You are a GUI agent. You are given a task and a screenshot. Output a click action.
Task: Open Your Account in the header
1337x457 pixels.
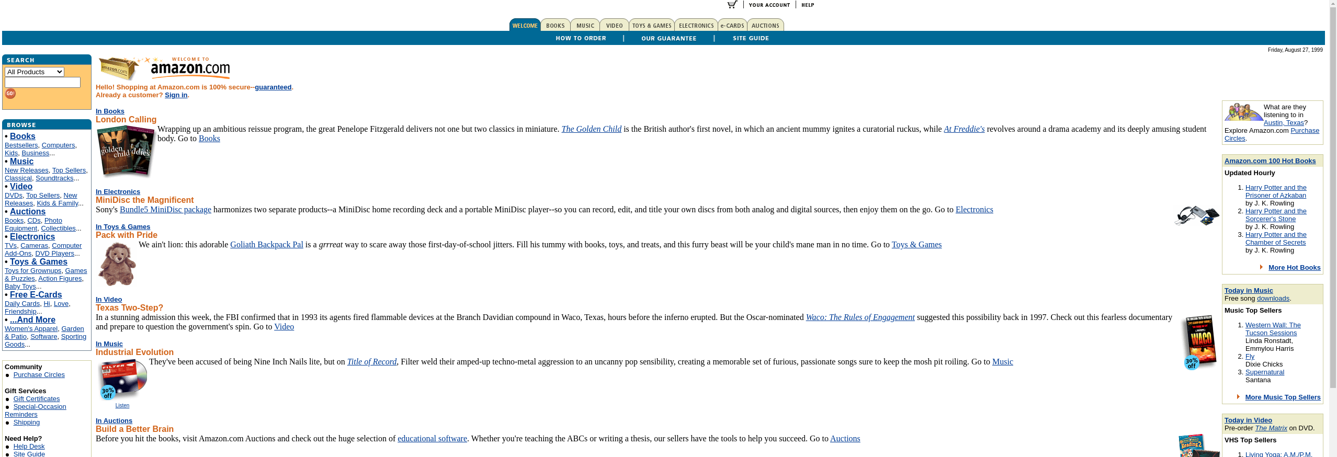(769, 5)
